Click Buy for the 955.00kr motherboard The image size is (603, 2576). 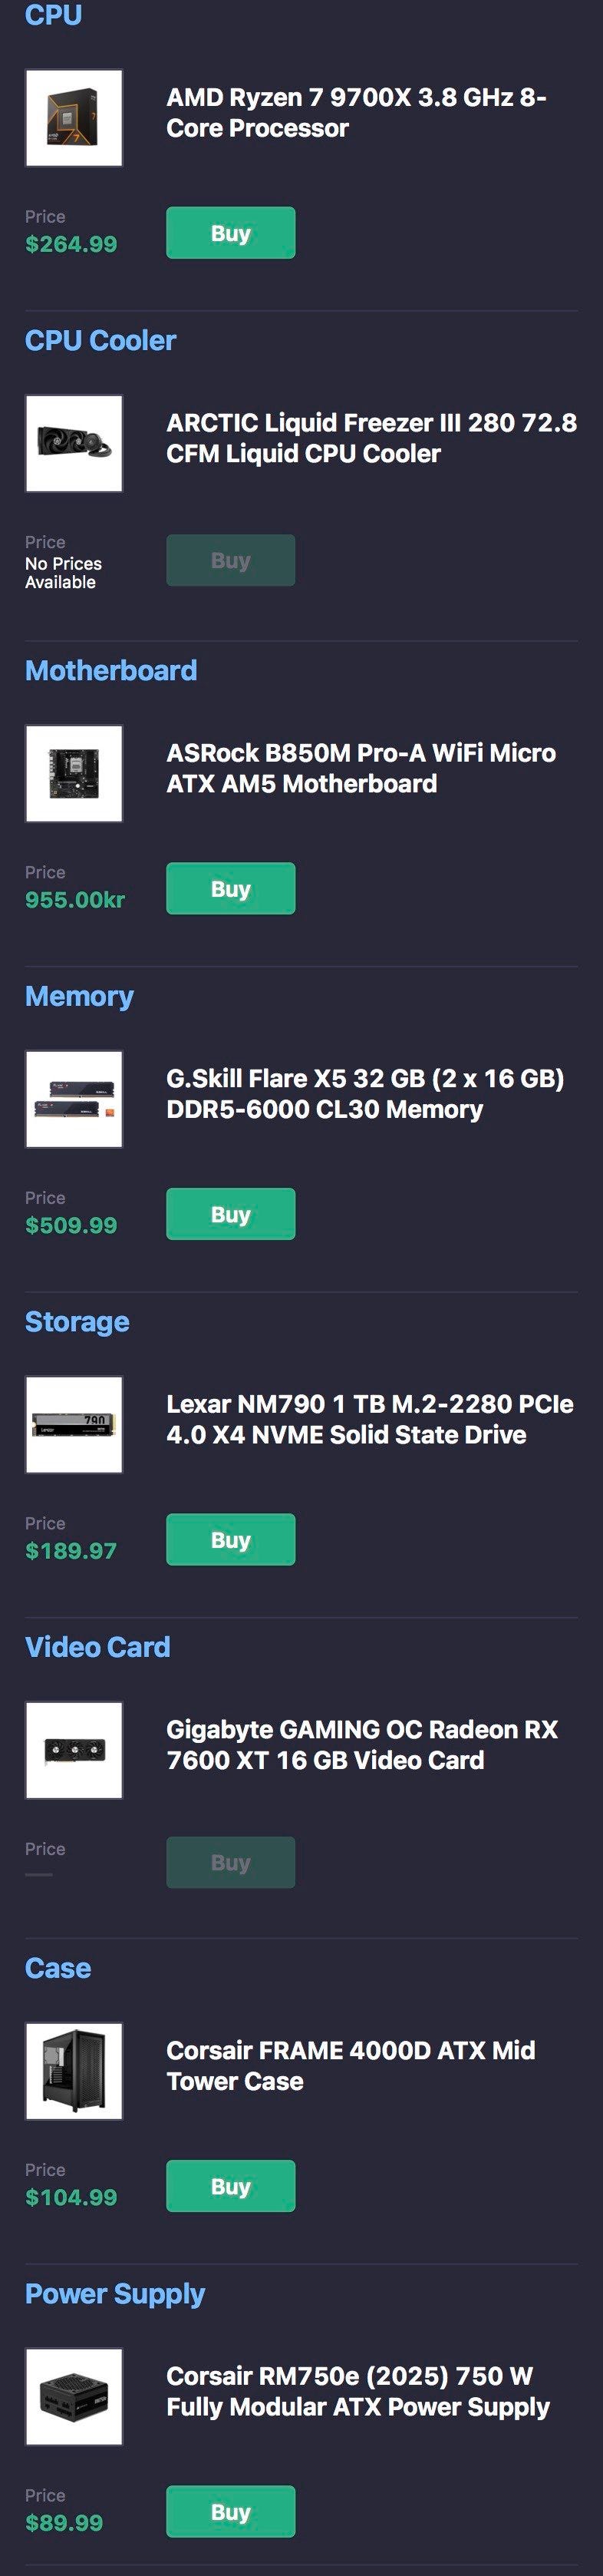[x=230, y=888]
